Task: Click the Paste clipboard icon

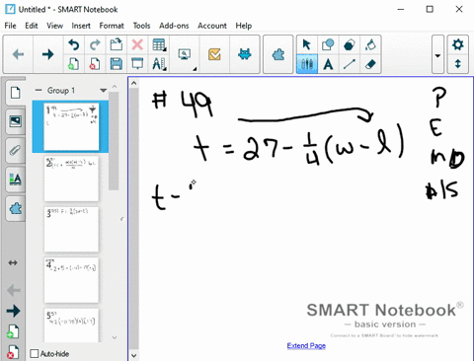Action: coord(116,44)
